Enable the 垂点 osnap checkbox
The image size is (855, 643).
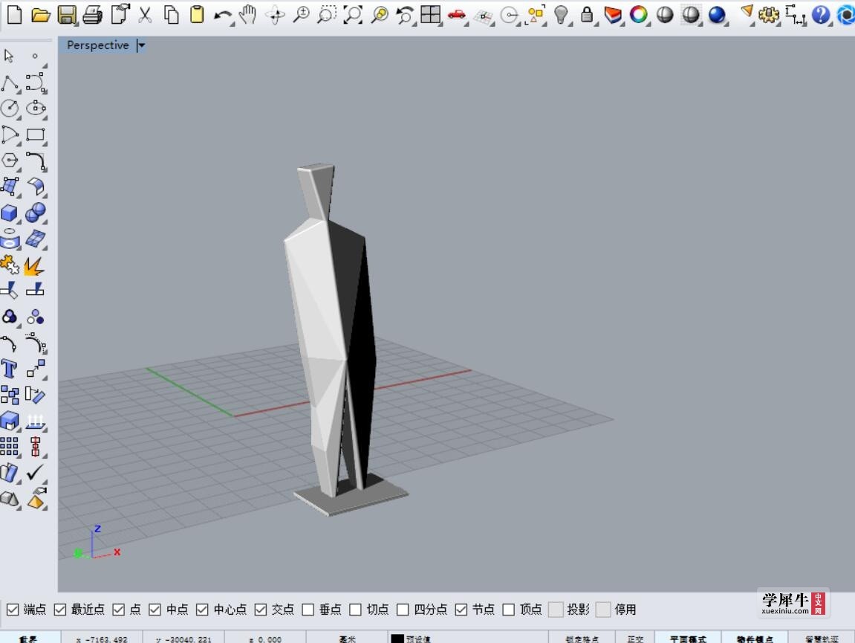point(308,609)
